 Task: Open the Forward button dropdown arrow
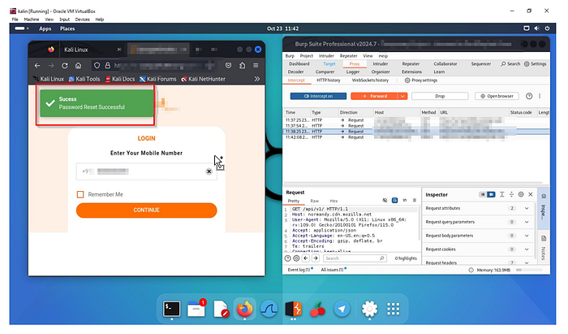pyautogui.click(x=402, y=96)
